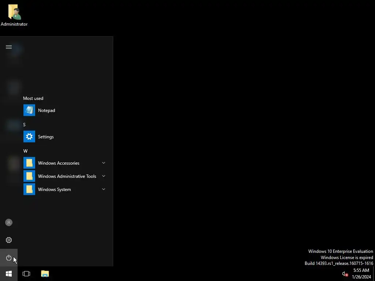Open the clock showing 5:55 AM

[x=361, y=274]
